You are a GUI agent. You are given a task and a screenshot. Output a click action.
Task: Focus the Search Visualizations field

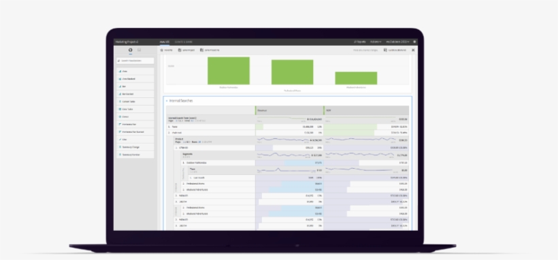[135, 61]
